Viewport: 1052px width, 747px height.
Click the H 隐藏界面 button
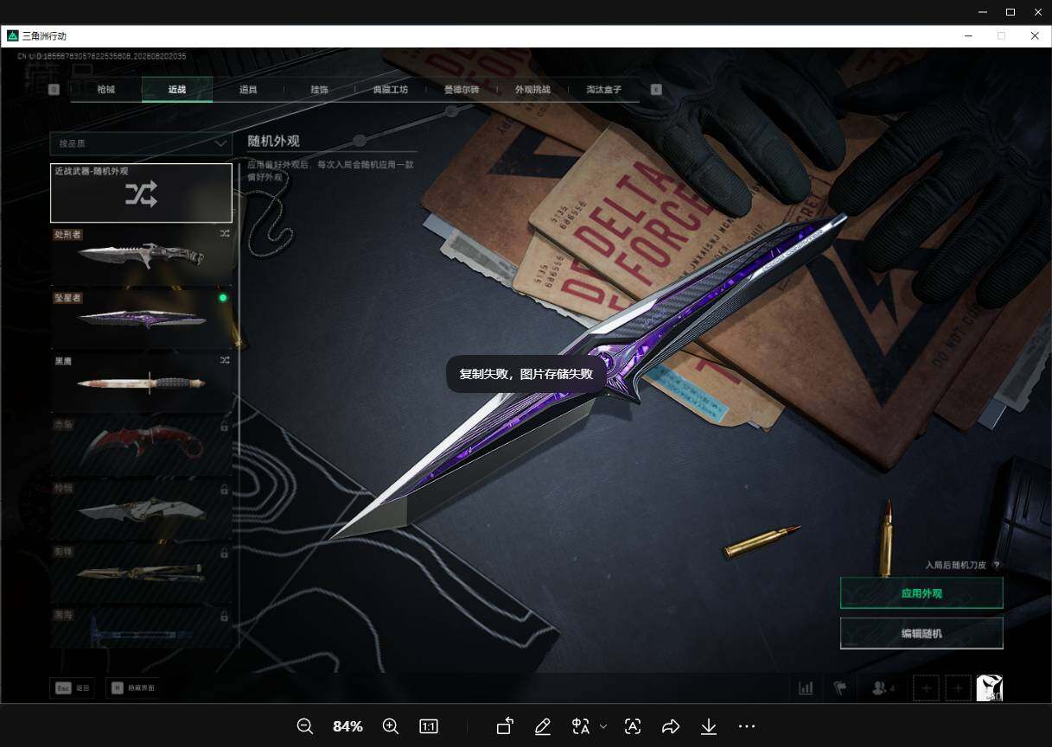[x=133, y=688]
